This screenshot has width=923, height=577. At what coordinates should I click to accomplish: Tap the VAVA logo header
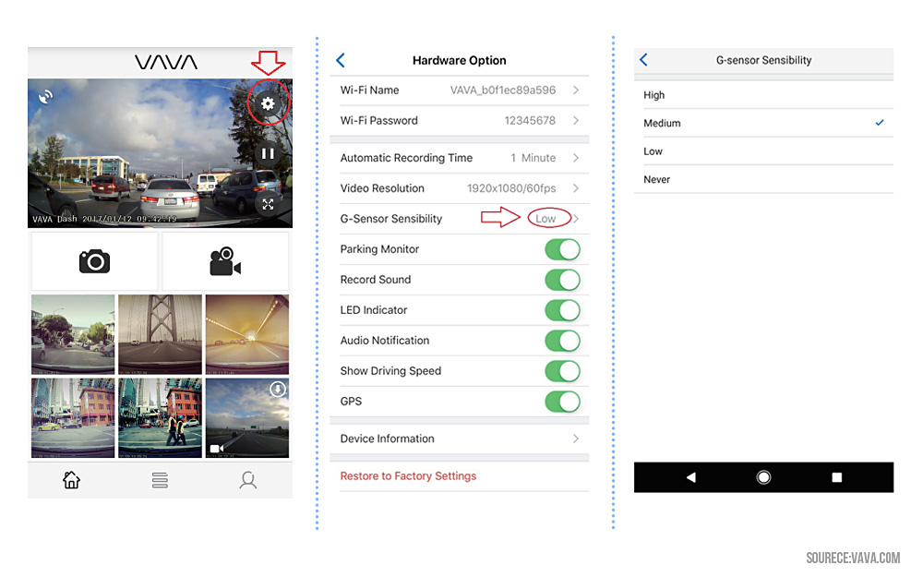coord(166,63)
